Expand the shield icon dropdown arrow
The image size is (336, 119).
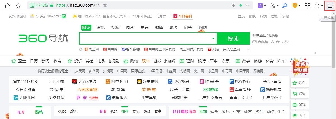point(300,6)
